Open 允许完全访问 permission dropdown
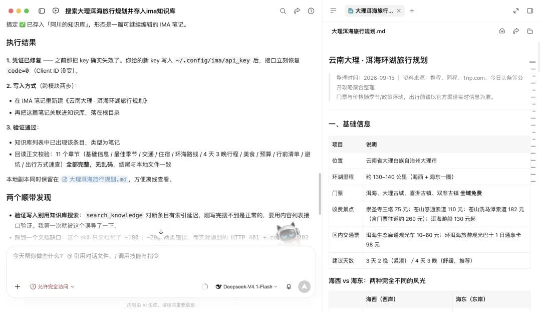Viewport: 541px width, 312px height. [x=53, y=286]
